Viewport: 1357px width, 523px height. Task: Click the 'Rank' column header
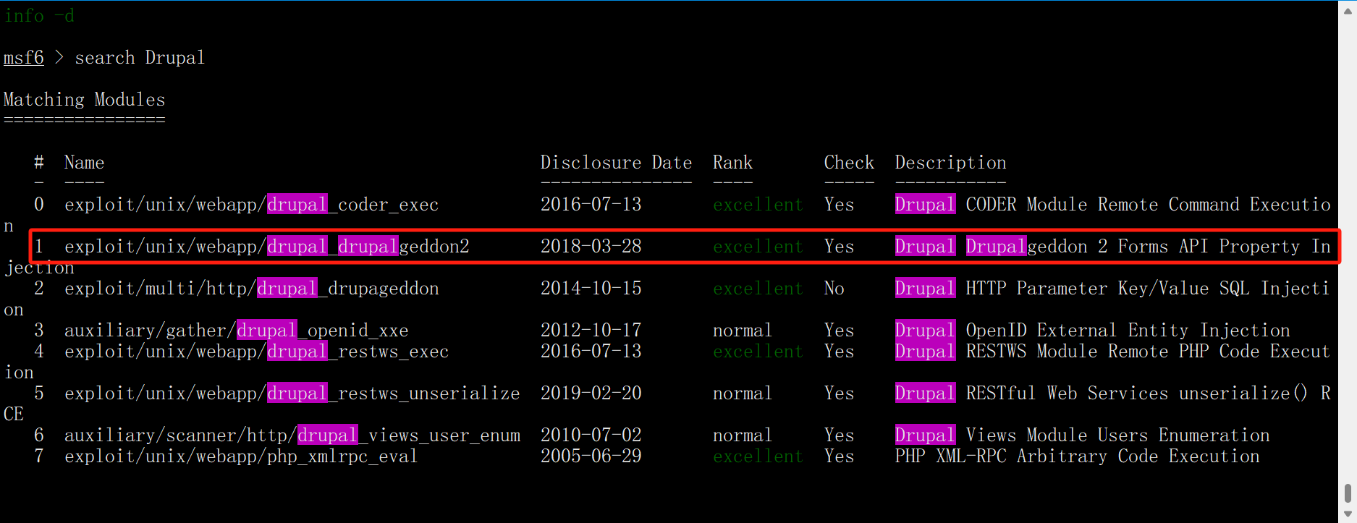coord(732,163)
